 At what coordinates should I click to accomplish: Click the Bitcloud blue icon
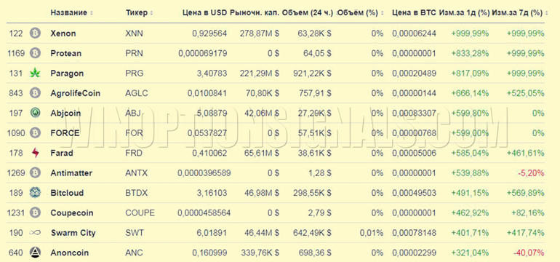coord(35,193)
